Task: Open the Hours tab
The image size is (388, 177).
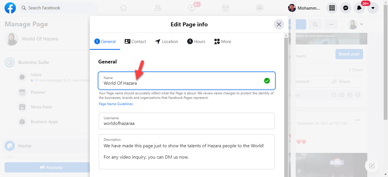Action: point(196,42)
